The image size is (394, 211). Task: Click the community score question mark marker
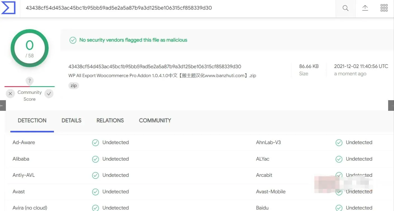(29, 81)
